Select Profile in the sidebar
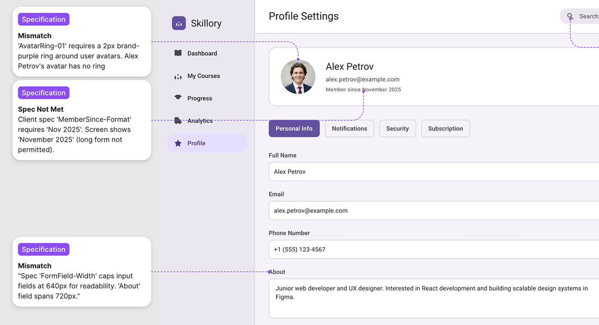The image size is (599, 325). coord(207,143)
